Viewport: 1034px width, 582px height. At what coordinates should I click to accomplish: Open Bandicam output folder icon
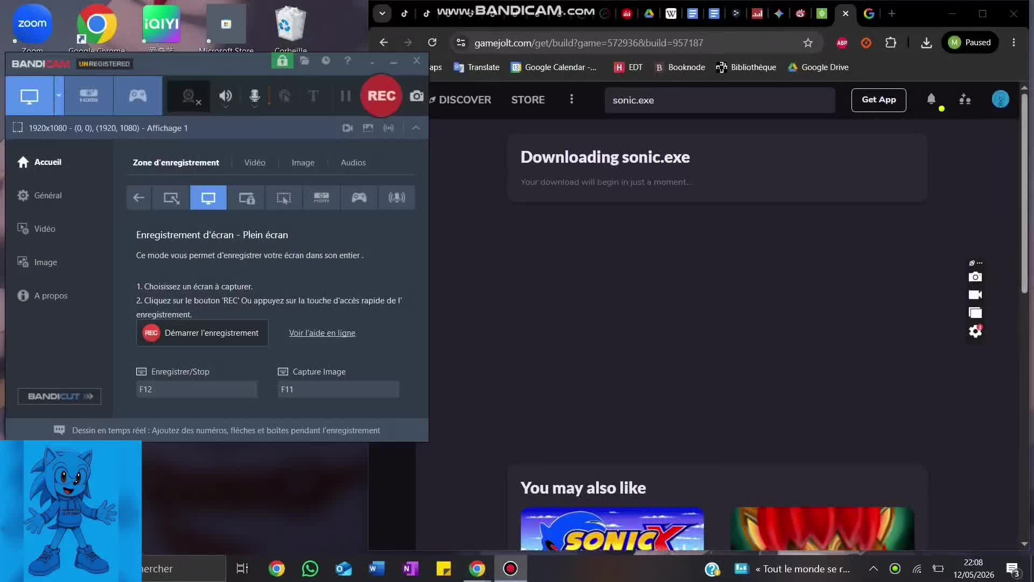[305, 61]
